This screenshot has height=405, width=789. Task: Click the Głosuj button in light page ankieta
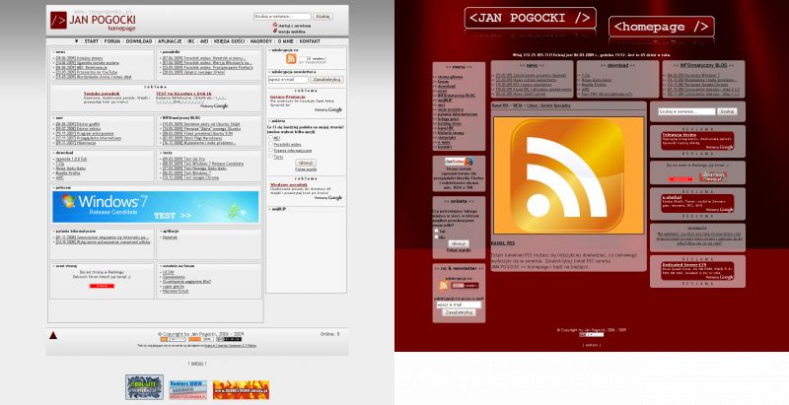pos(306,163)
